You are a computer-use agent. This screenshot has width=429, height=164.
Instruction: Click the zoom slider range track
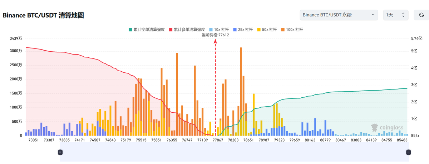(x=234, y=152)
